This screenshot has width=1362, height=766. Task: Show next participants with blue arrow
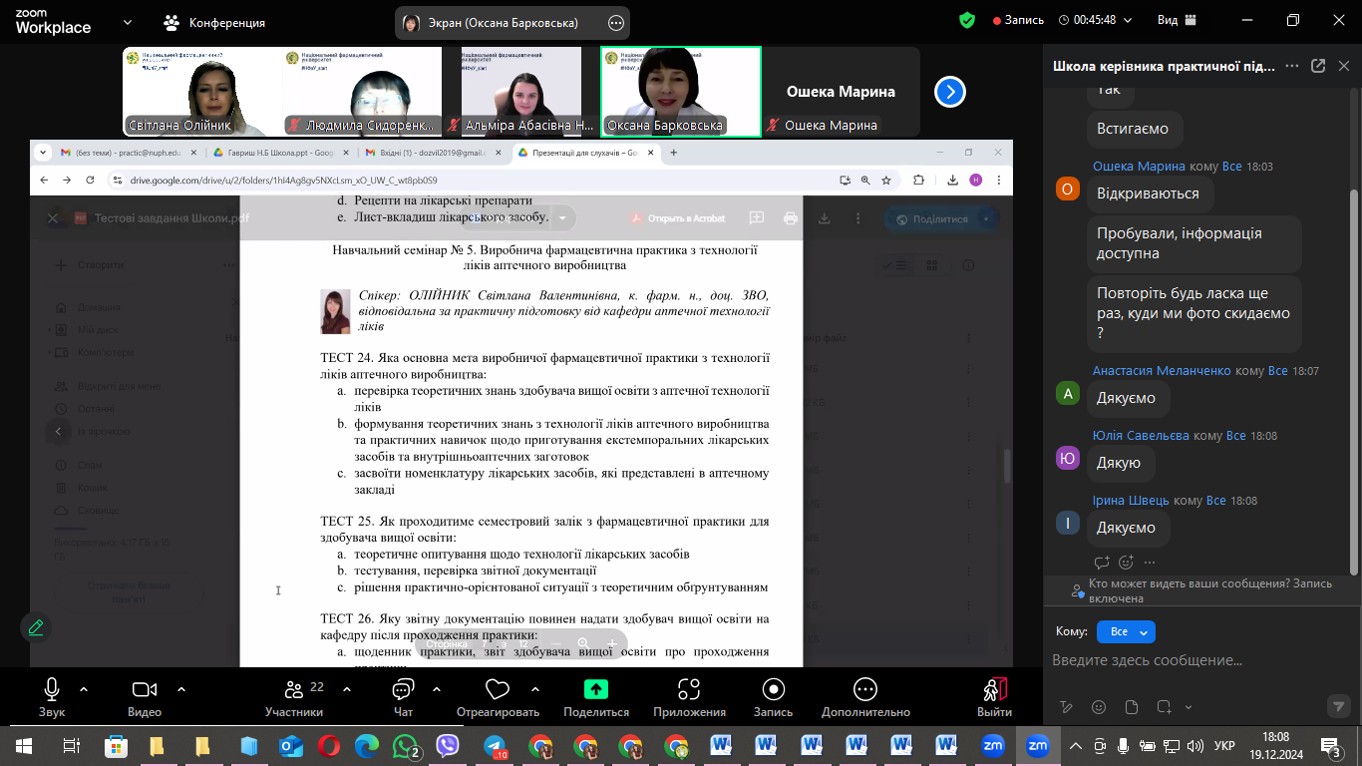[950, 92]
